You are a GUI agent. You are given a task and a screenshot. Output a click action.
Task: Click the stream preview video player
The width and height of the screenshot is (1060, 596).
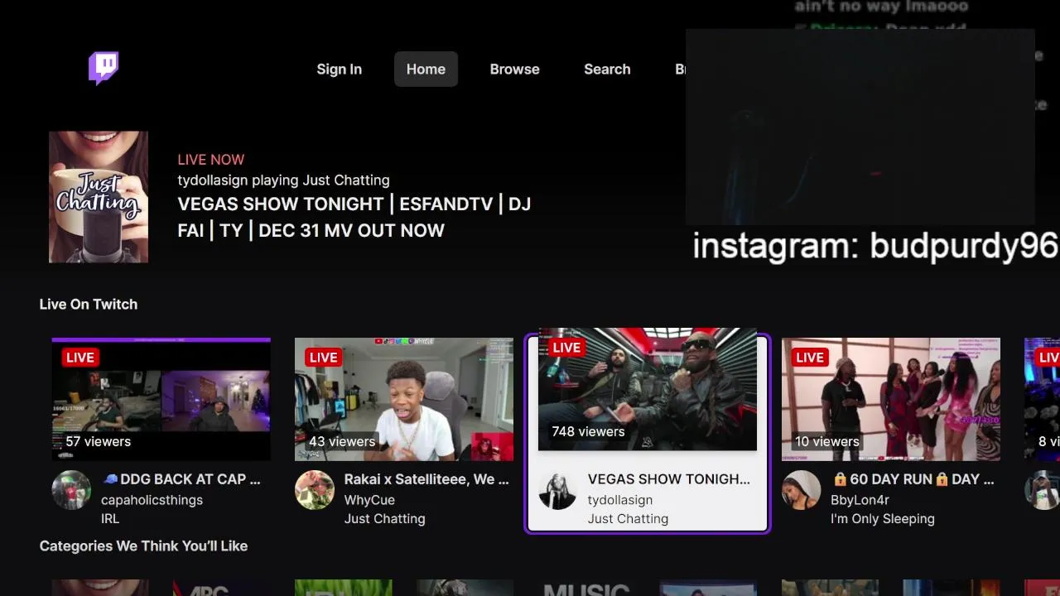pos(860,127)
